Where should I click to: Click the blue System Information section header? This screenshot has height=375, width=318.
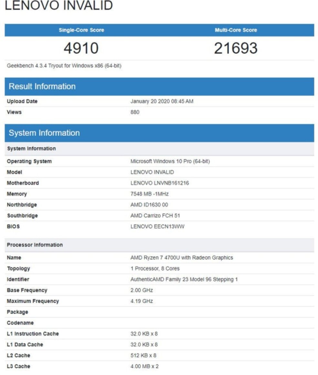point(159,133)
